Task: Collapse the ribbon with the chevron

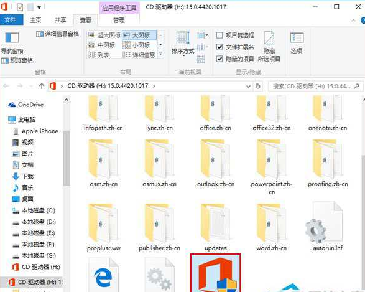Action: click(353, 21)
